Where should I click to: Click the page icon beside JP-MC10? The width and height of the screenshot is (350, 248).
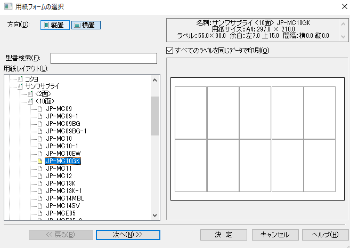click(x=40, y=139)
